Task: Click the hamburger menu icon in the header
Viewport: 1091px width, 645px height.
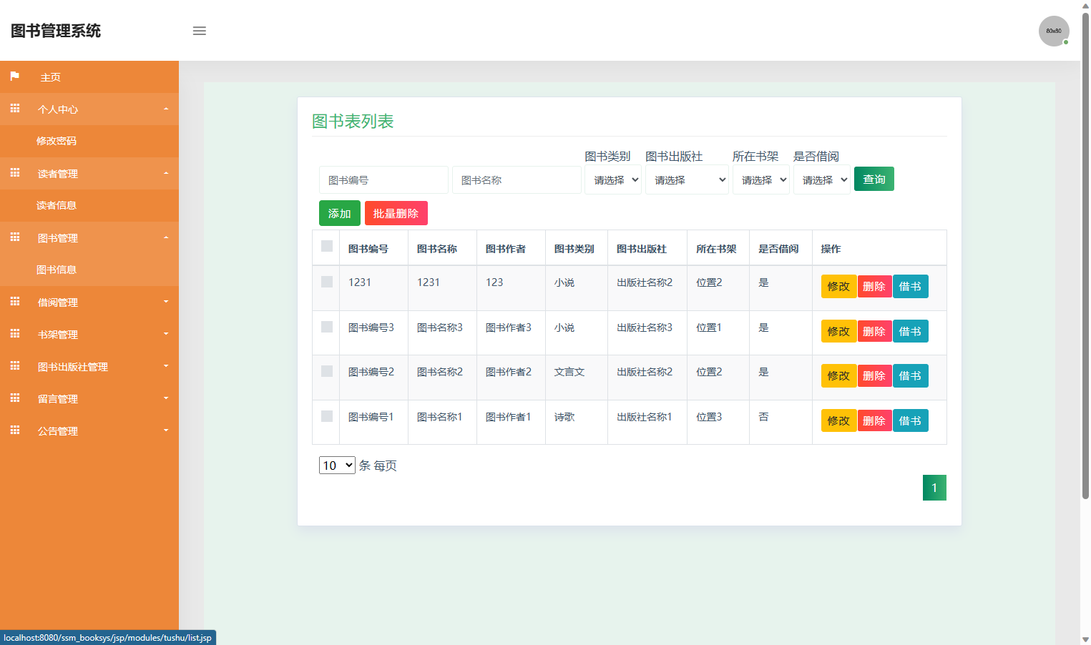Action: tap(199, 31)
